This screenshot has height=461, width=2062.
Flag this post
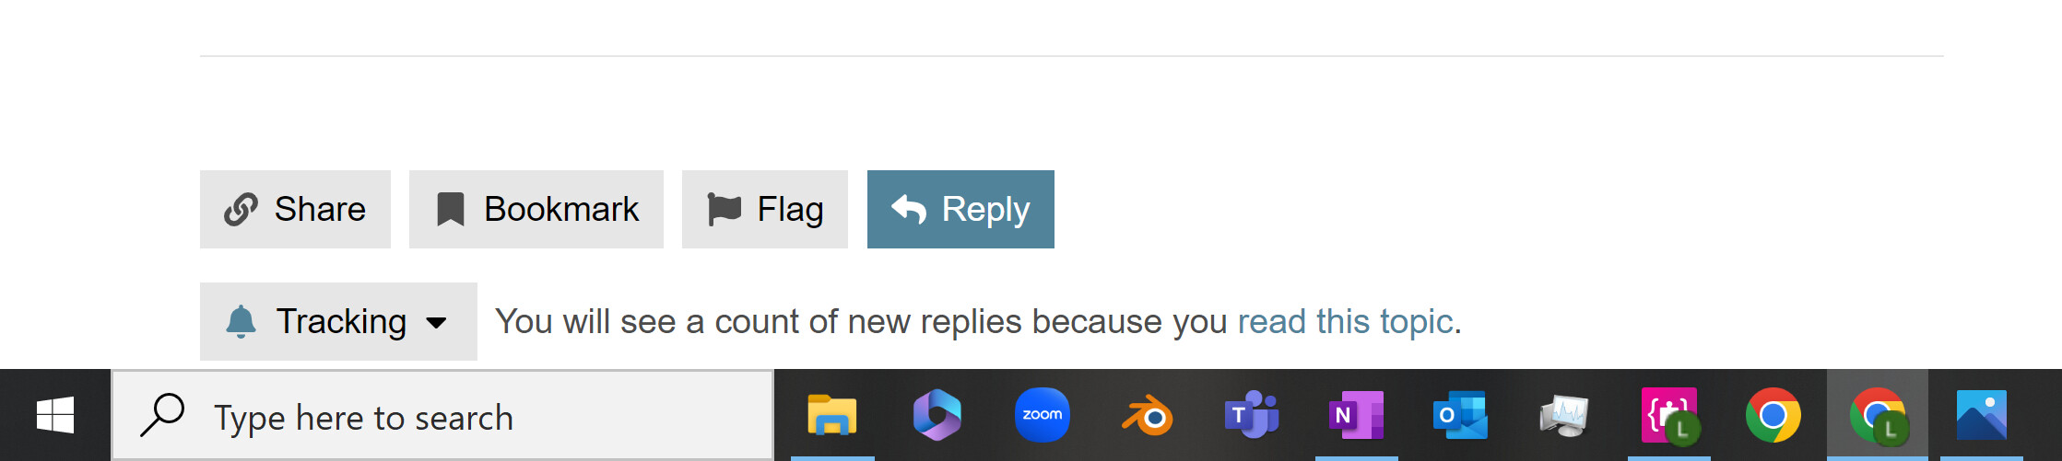pyautogui.click(x=765, y=209)
